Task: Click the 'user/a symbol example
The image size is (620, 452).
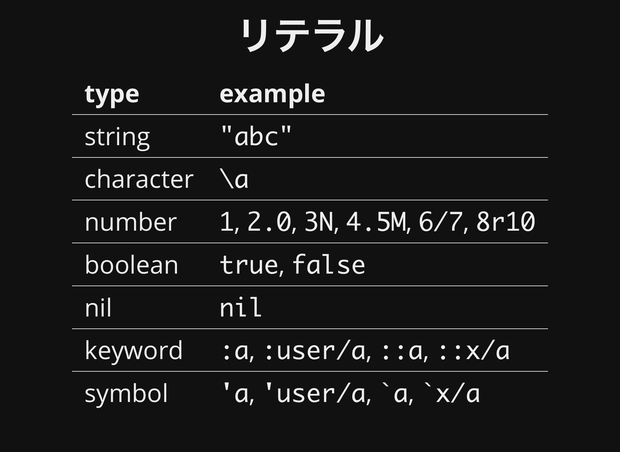Action: [x=315, y=393]
